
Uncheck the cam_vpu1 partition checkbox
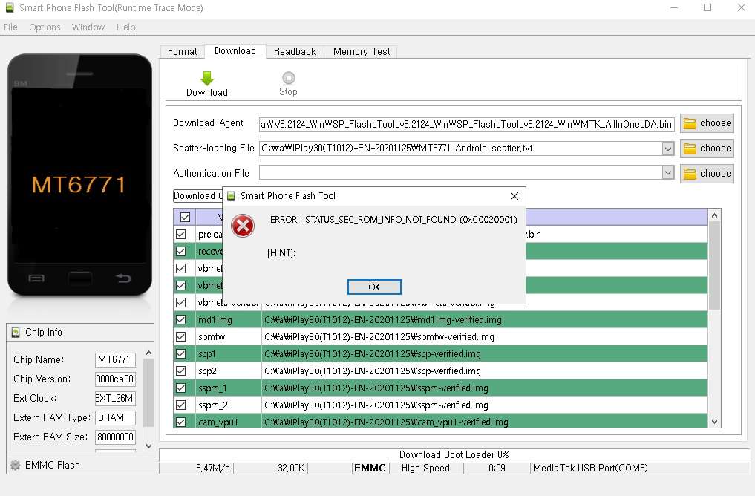coord(180,422)
